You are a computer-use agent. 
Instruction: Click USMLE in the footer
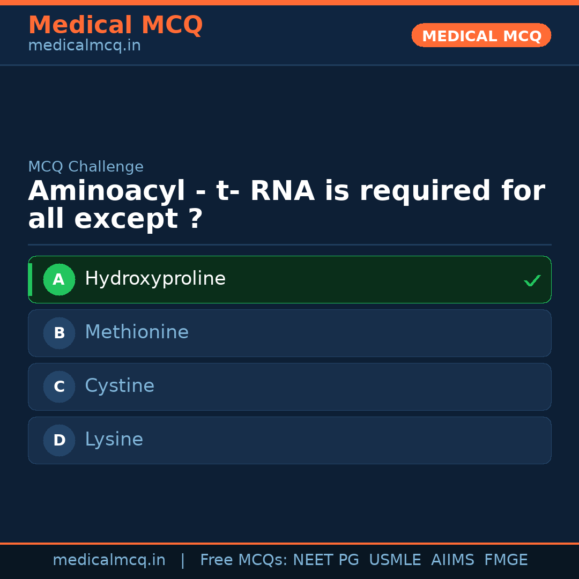pos(395,560)
